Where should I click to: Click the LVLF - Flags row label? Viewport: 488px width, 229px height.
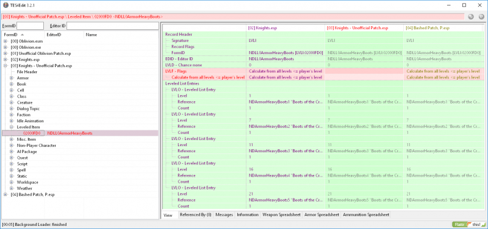coord(176,71)
